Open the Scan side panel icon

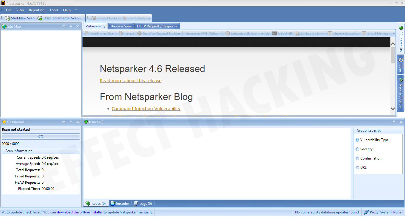(x=401, y=60)
